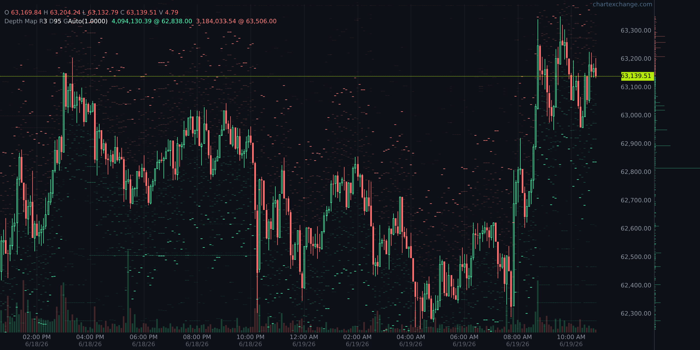Click the 04:00 PM 6/18/26 time label
This screenshot has width=700, height=350.
click(x=90, y=340)
